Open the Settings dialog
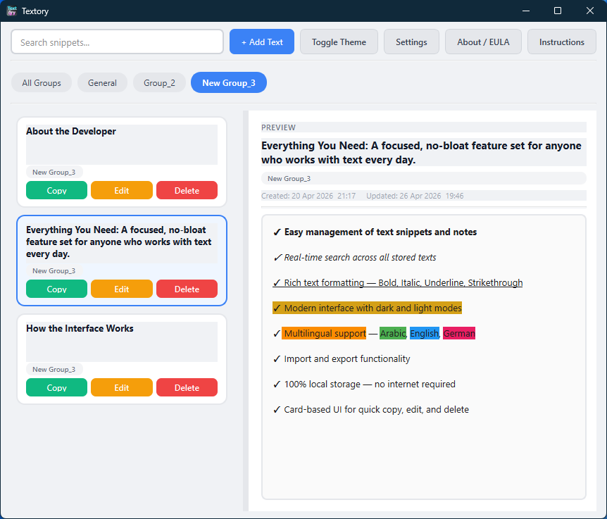607x519 pixels. (x=411, y=42)
